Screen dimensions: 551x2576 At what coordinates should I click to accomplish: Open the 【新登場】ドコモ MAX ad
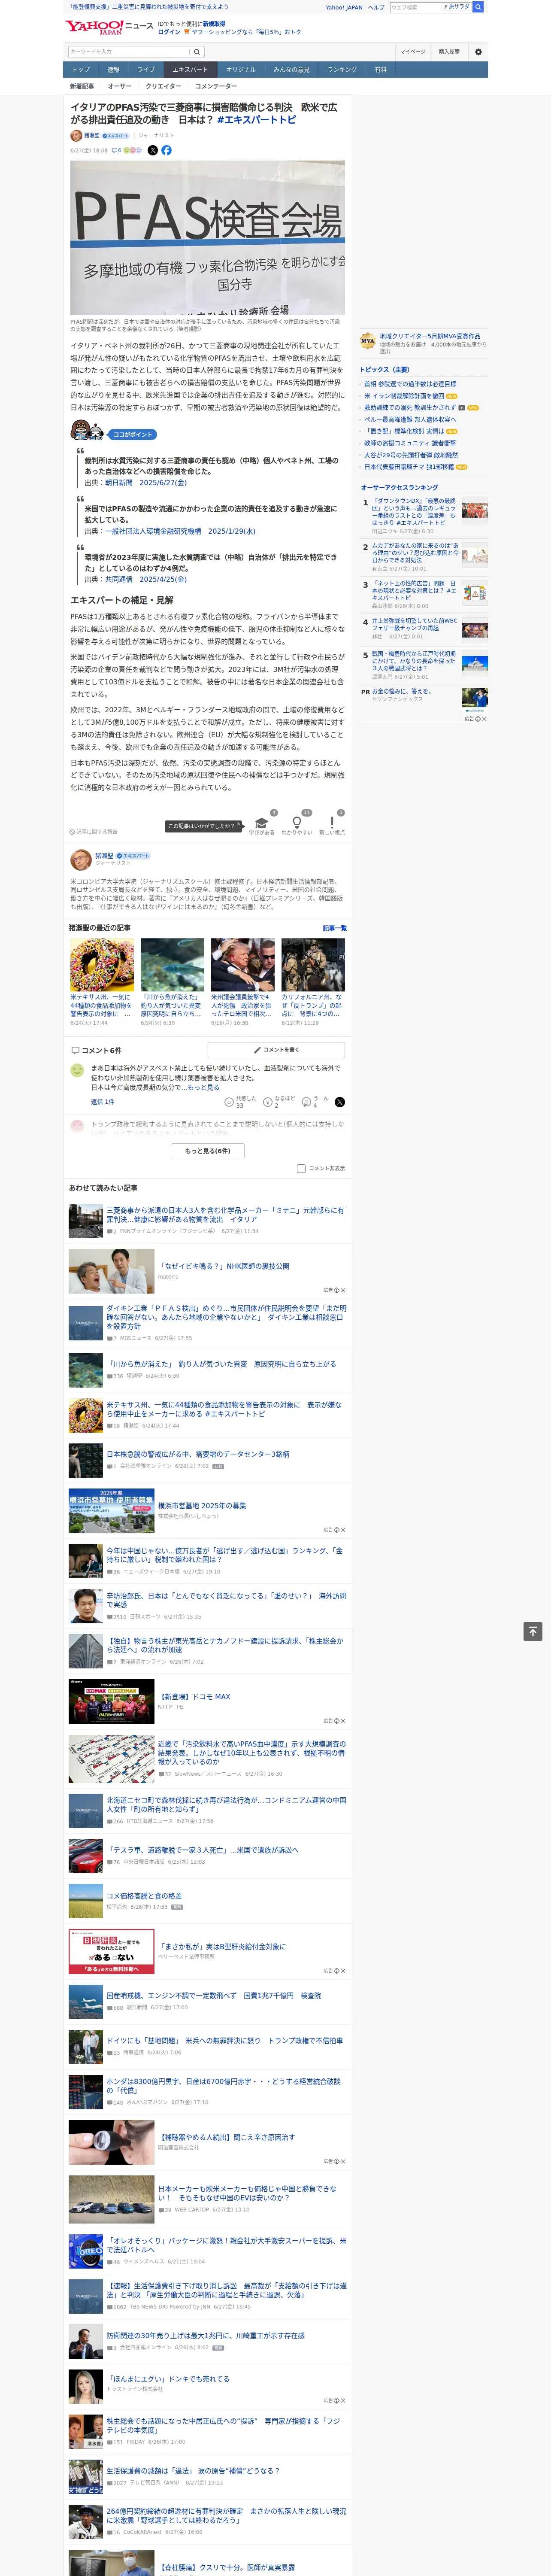(x=194, y=1697)
